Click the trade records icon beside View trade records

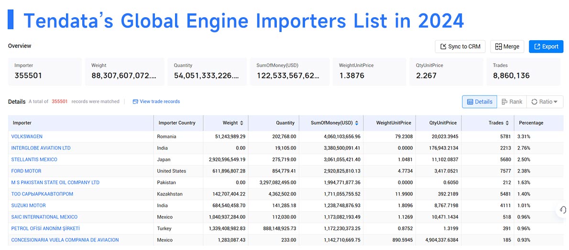(x=135, y=102)
